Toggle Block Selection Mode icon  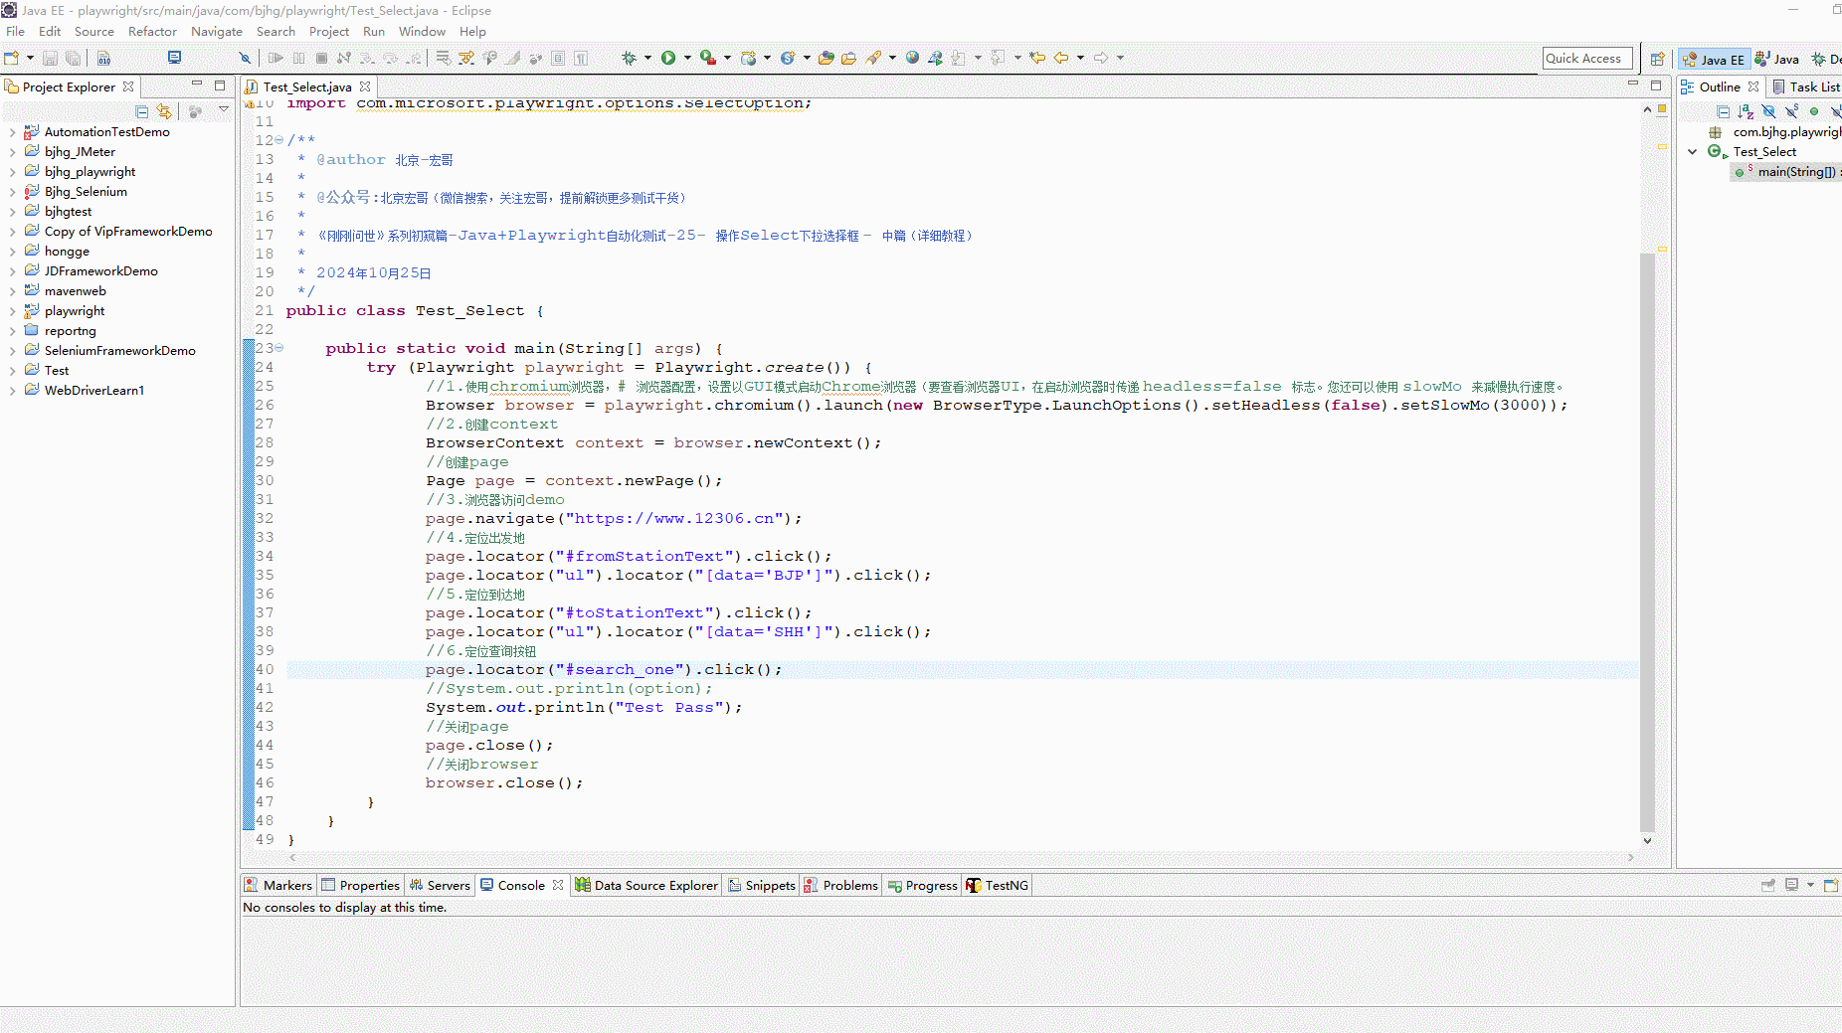(558, 58)
